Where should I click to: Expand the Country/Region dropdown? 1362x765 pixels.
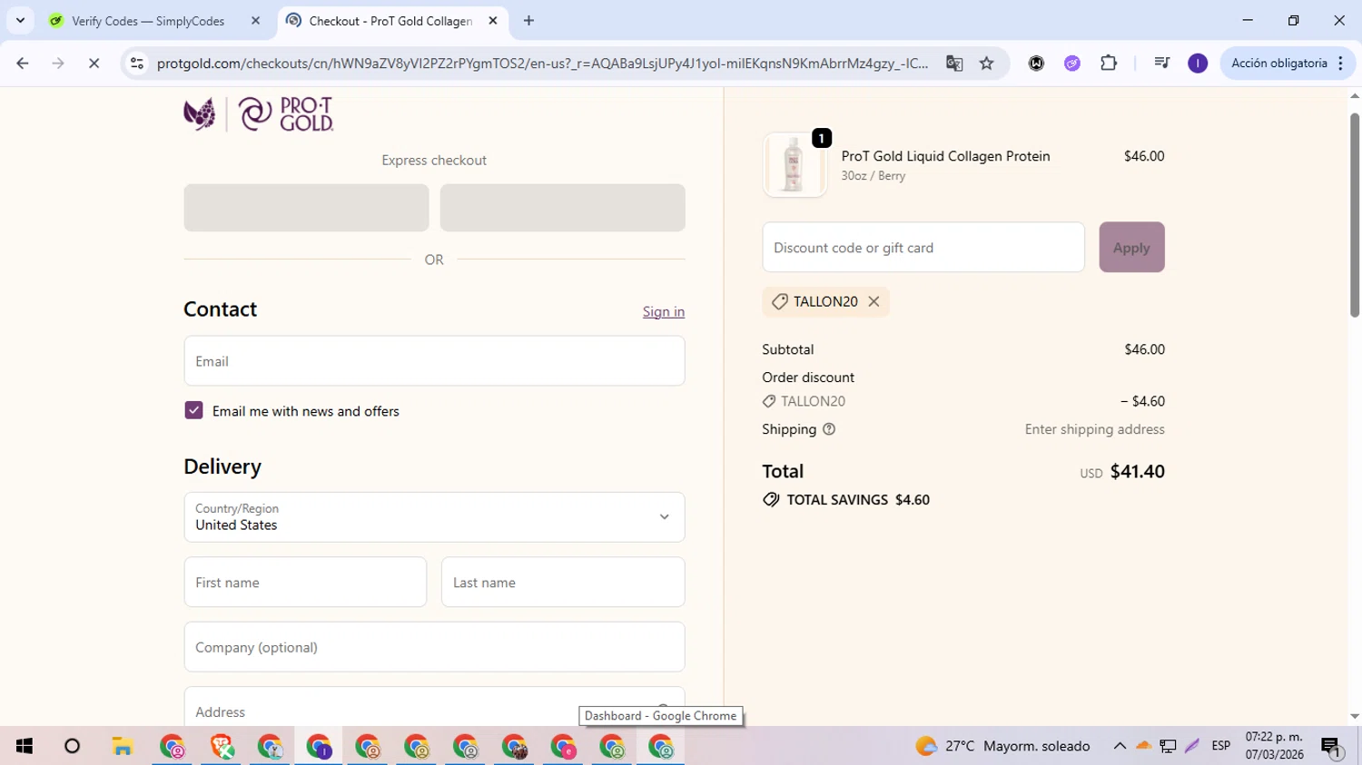pos(434,517)
